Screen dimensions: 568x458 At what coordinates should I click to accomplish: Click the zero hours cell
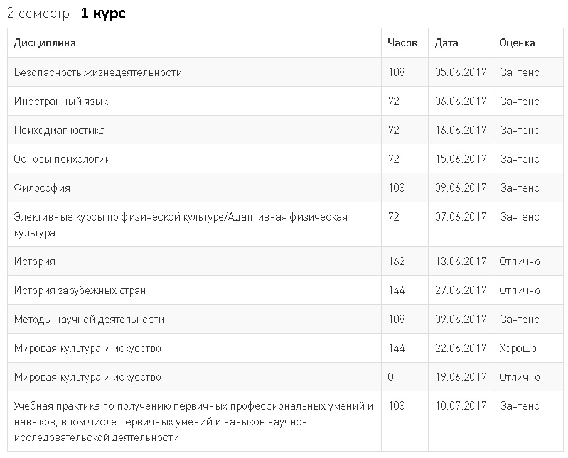[x=391, y=377]
